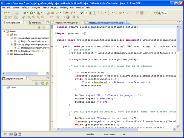Click the Open Perspective icon
This screenshot has width=184, height=138.
click(x=155, y=13)
